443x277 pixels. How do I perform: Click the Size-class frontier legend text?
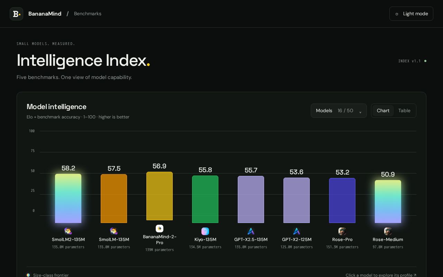point(51,275)
